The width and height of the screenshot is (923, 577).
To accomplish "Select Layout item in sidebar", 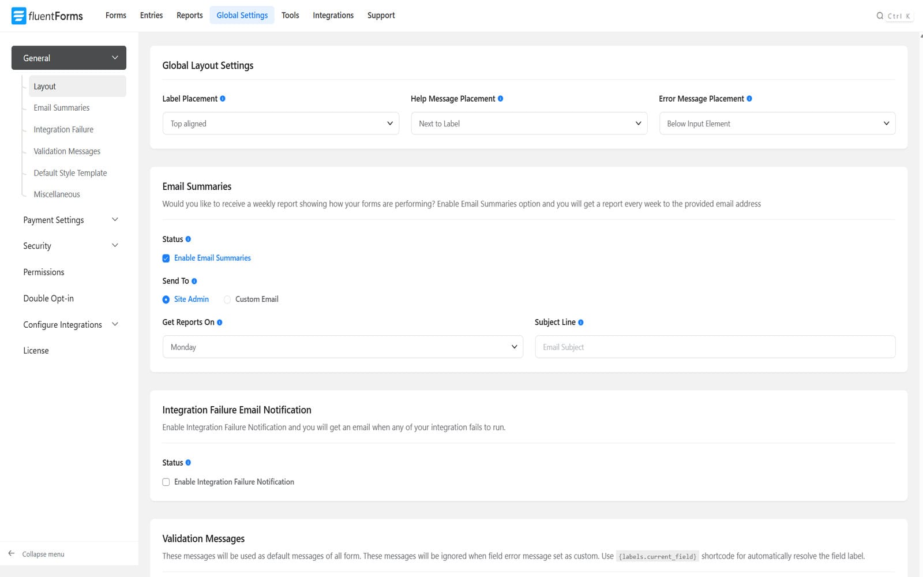I will [77, 87].
